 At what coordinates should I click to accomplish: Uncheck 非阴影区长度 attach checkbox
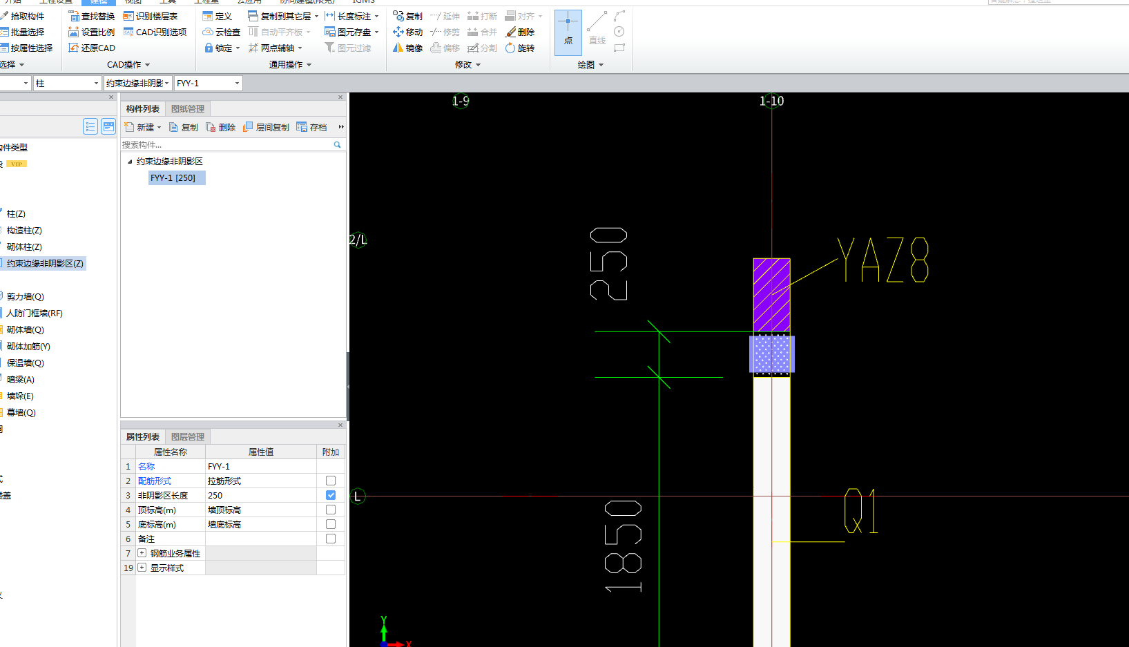pos(331,495)
